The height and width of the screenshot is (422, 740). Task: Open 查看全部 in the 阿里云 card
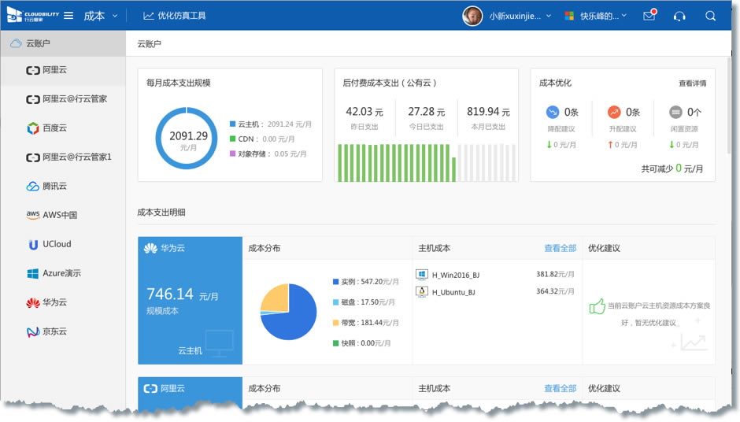[561, 388]
